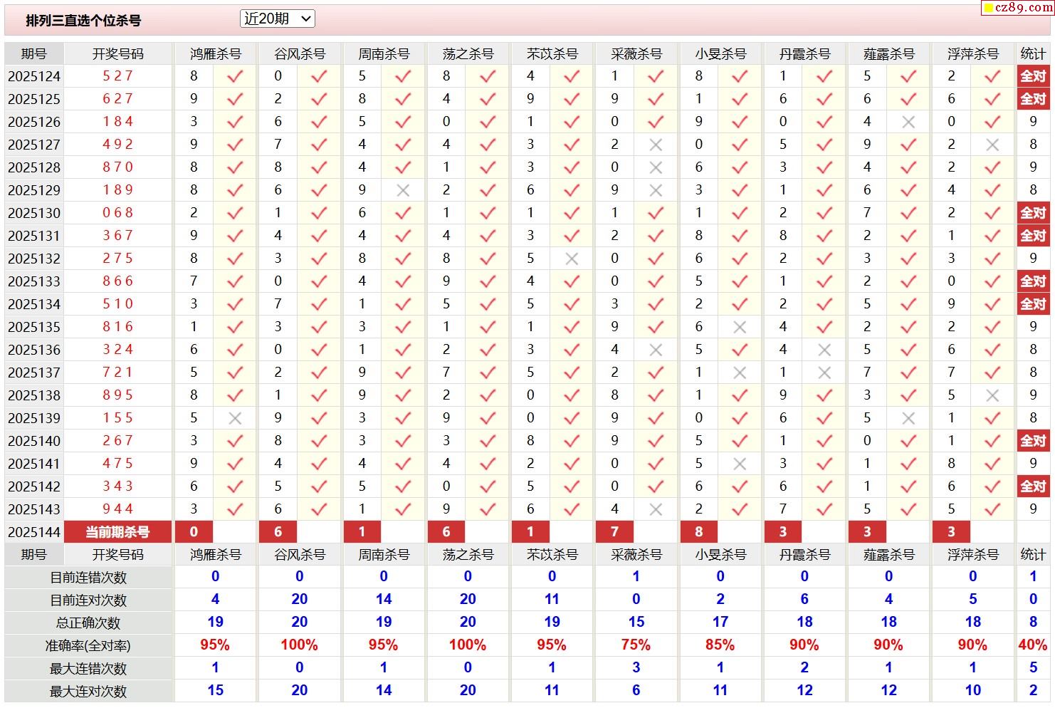
Task: Open the 近20期 period dropdown
Action: [x=278, y=19]
